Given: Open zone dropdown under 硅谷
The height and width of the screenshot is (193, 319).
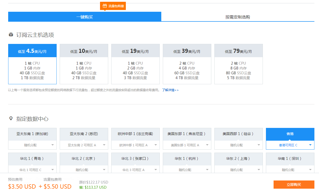Looking at the screenshot, I should [x=239, y=145].
